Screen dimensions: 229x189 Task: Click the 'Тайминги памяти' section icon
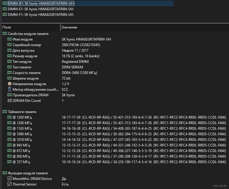tap(5, 112)
